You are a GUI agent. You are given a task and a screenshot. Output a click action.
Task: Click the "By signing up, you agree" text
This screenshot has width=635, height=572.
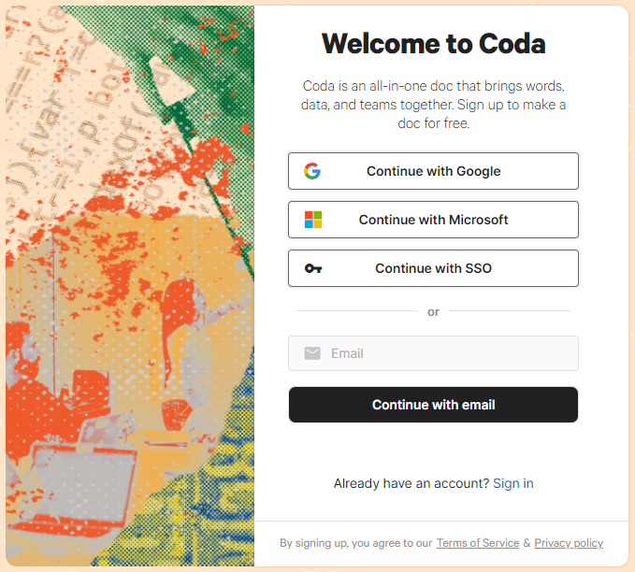click(x=355, y=543)
